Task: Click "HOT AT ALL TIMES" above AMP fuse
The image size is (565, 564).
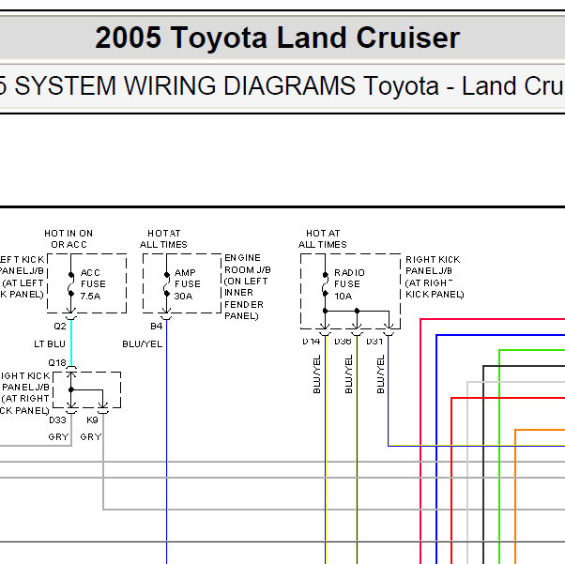Action: coord(163,239)
